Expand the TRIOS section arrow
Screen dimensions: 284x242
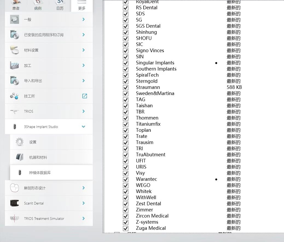pyautogui.click(x=83, y=111)
